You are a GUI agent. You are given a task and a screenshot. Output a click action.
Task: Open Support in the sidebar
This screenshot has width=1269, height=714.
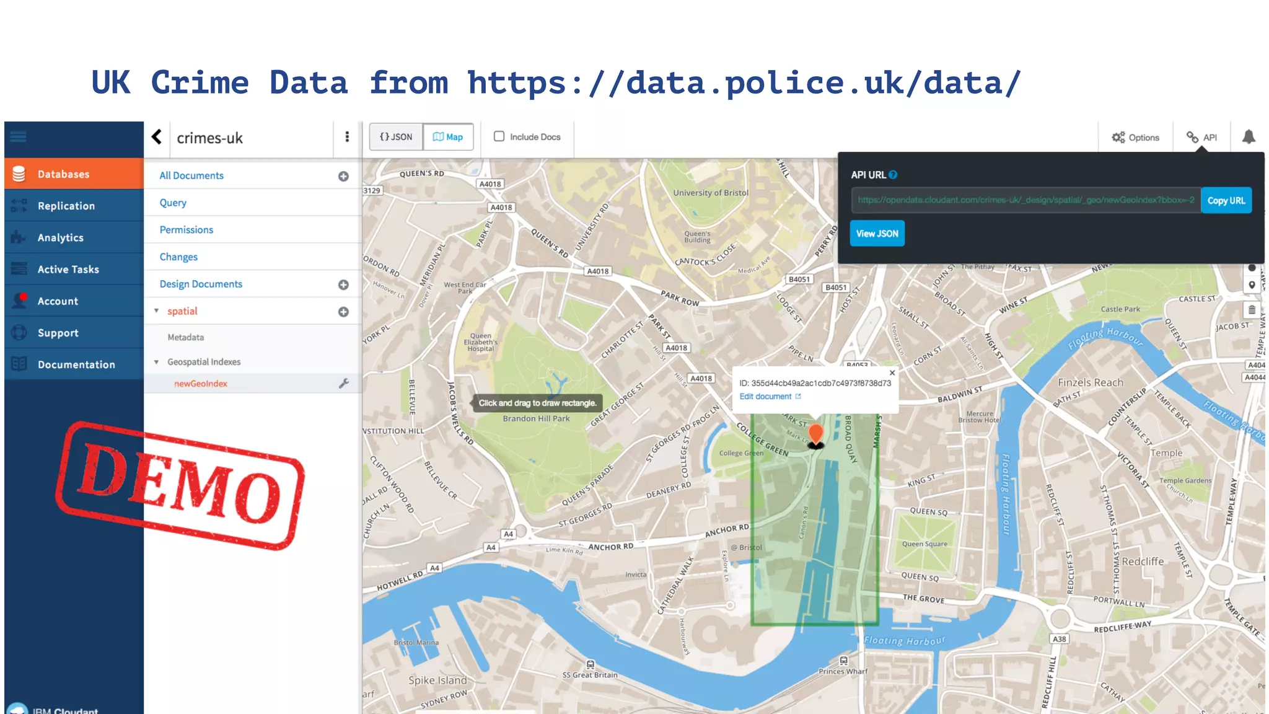click(x=74, y=332)
